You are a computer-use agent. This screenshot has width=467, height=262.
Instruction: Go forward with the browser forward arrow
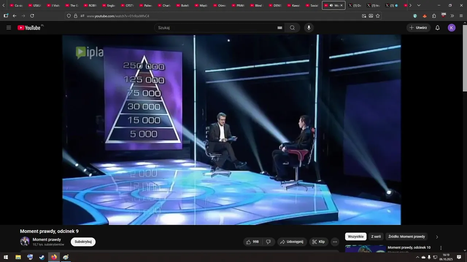23,16
